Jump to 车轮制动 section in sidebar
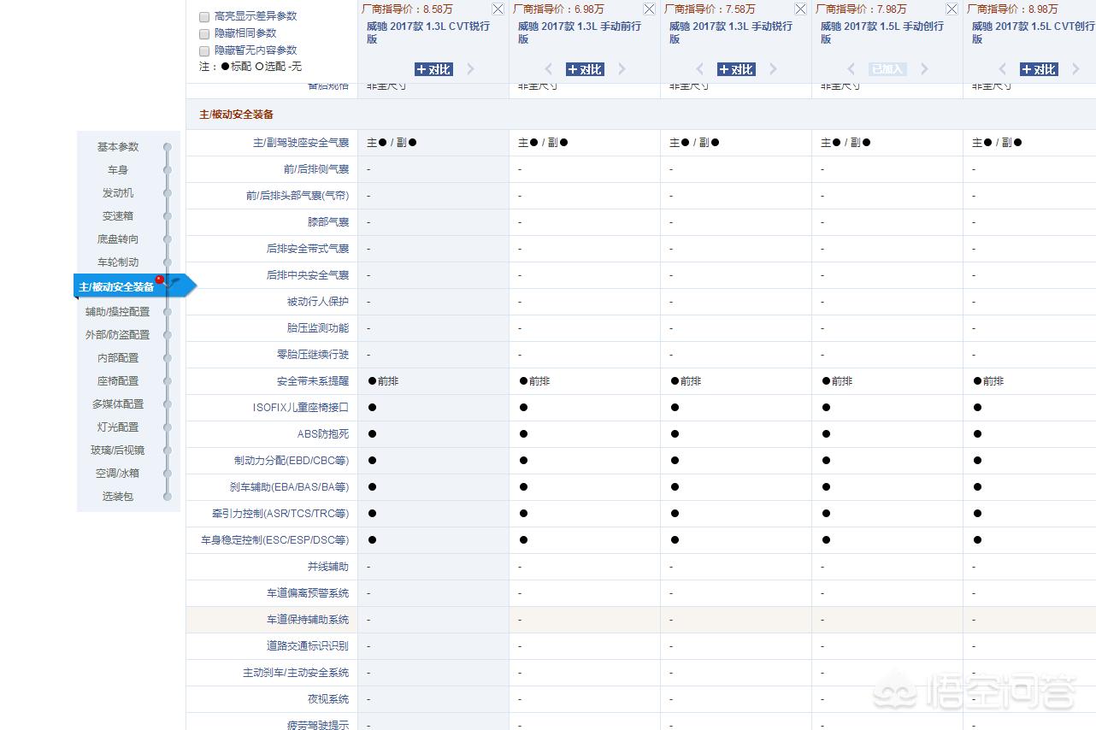Viewport: 1096px width, 730px height. pyautogui.click(x=118, y=262)
